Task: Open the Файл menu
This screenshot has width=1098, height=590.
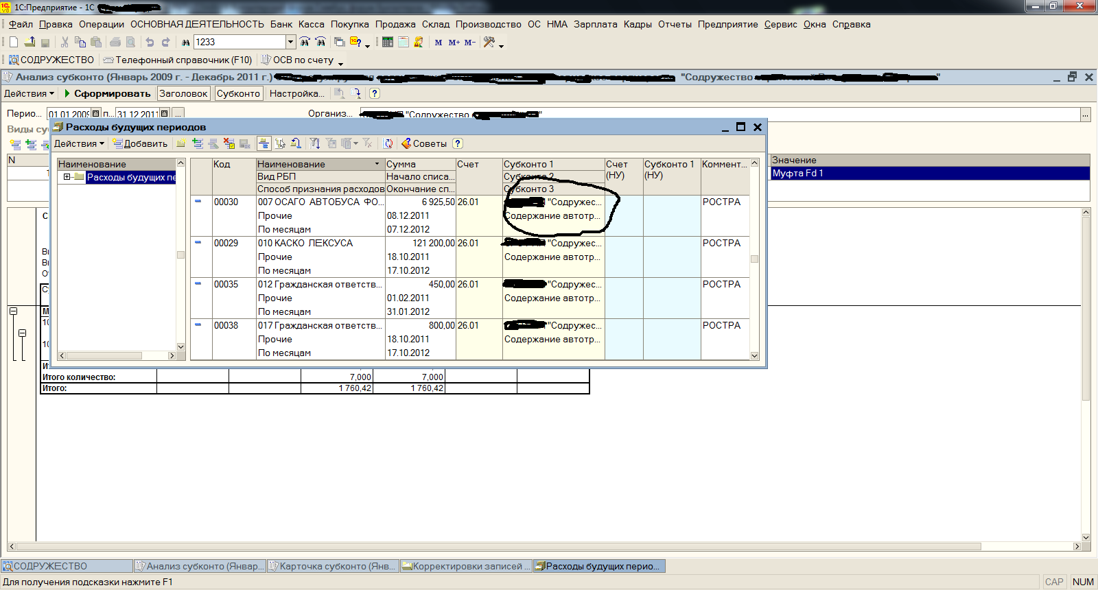Action: (x=21, y=24)
